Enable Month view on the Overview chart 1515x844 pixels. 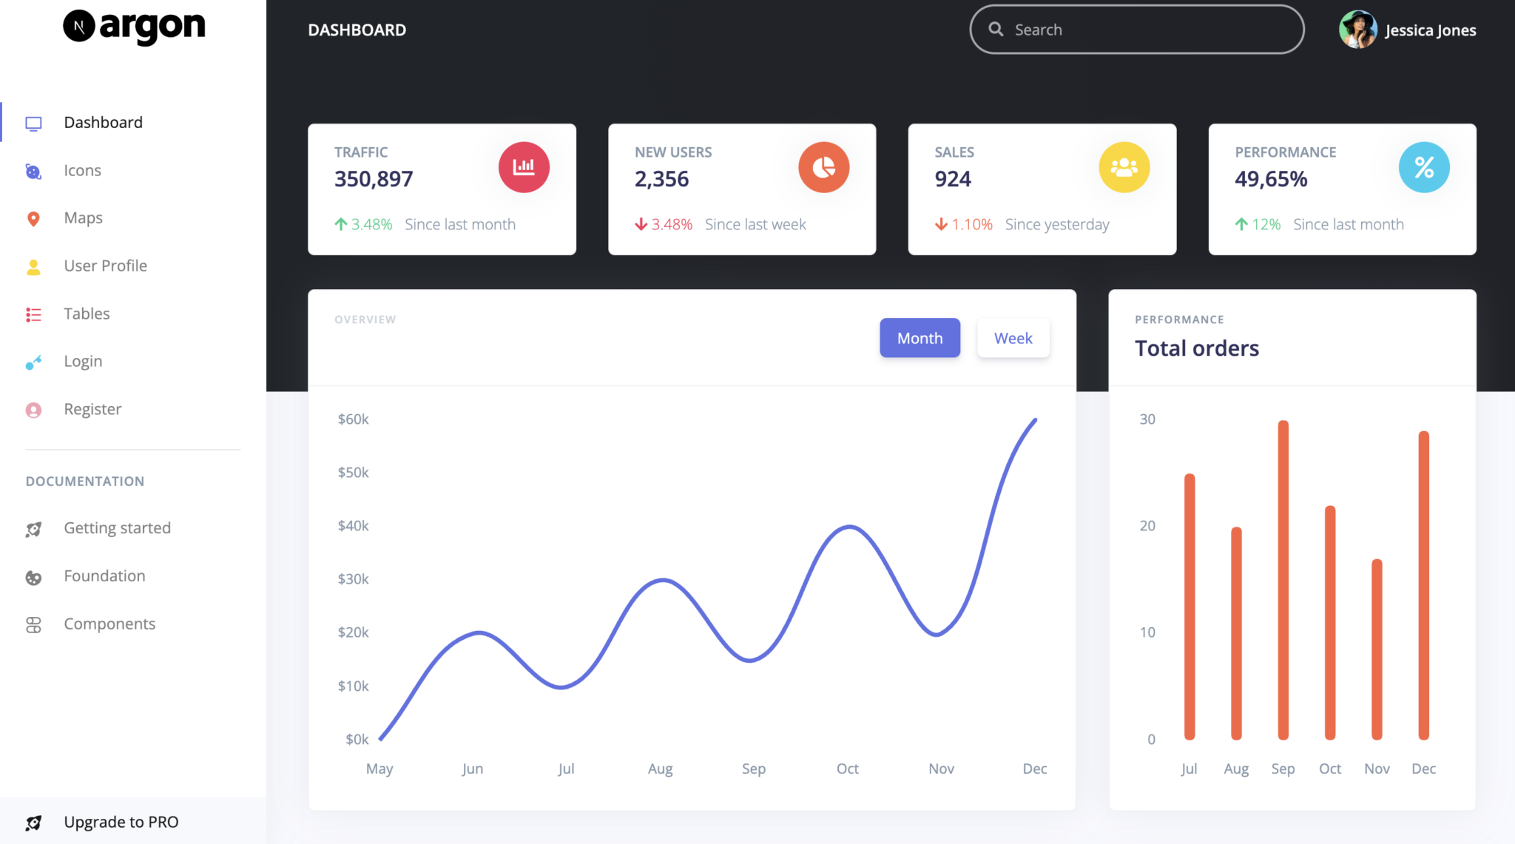coord(920,337)
